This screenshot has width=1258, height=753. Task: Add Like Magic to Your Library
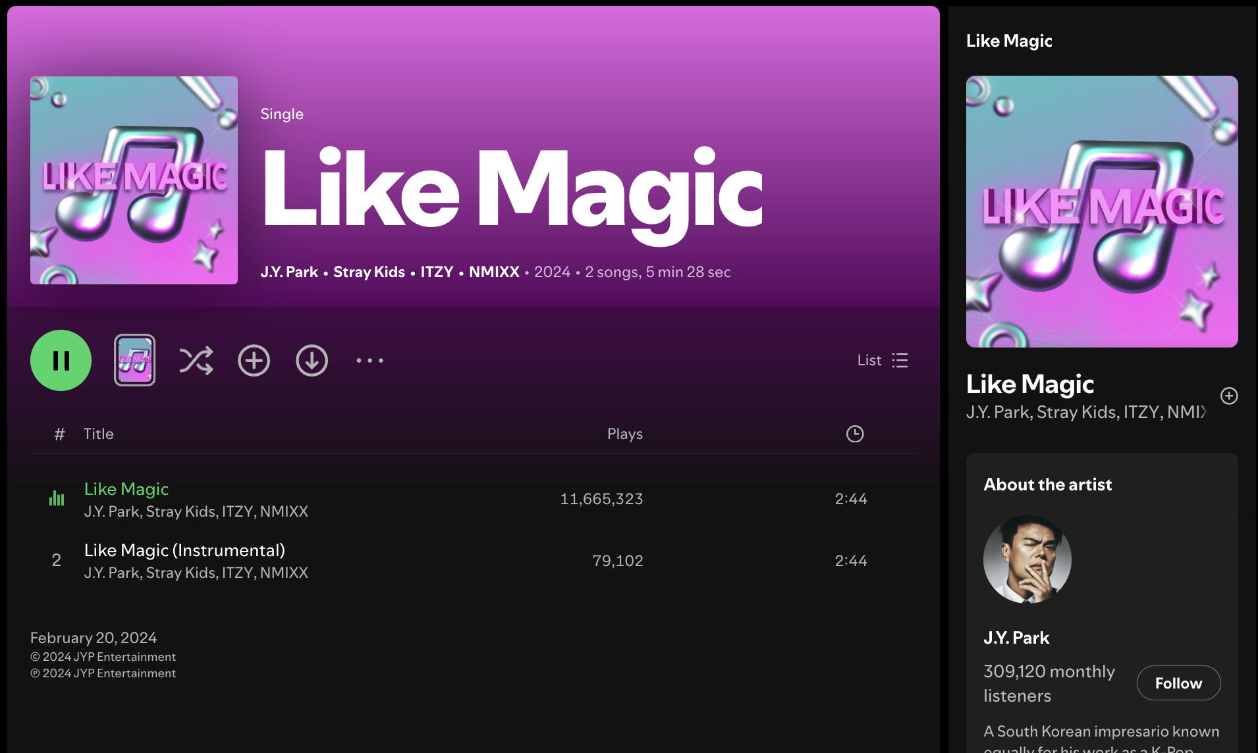(x=254, y=360)
